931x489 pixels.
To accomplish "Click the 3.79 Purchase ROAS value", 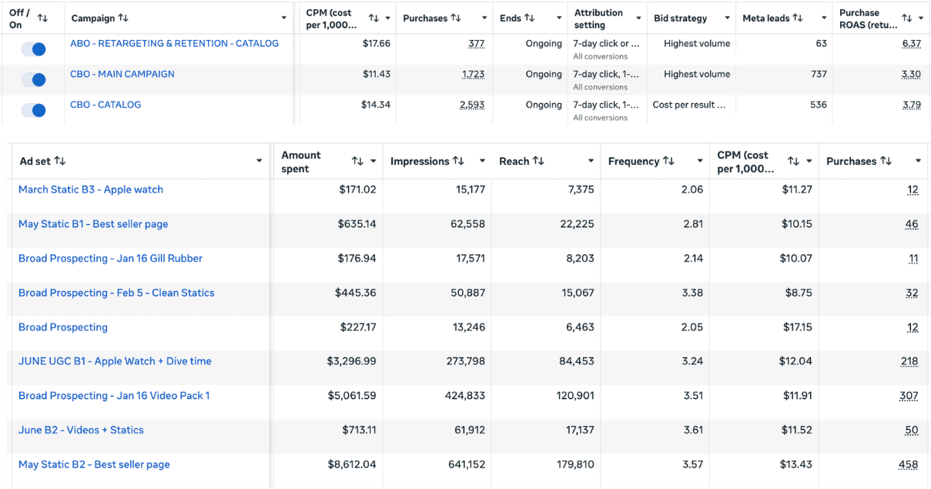I will click(x=912, y=105).
